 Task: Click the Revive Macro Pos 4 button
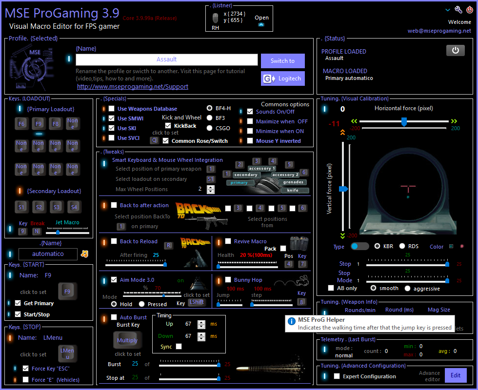[289, 264]
